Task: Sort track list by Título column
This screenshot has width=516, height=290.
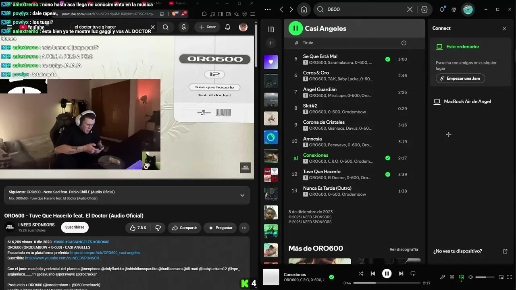Action: (308, 43)
